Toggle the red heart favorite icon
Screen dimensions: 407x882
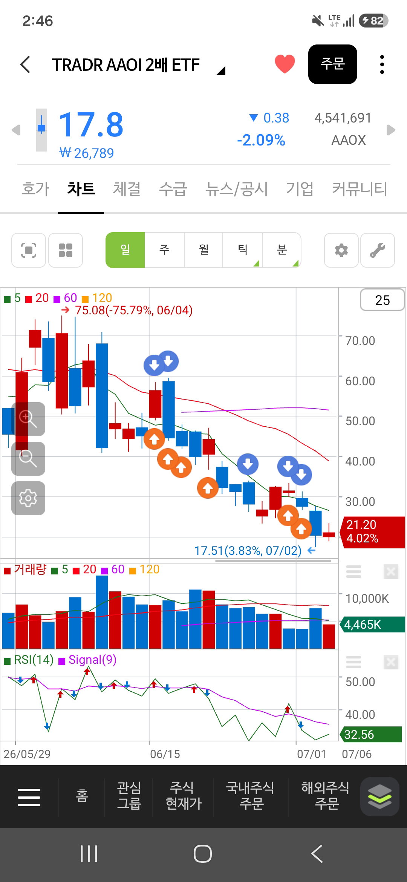[285, 64]
